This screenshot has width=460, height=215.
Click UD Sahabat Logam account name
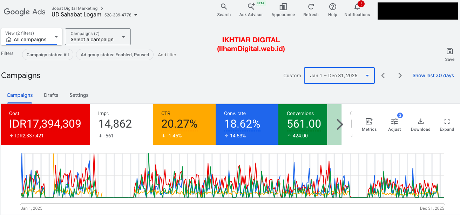click(x=76, y=15)
